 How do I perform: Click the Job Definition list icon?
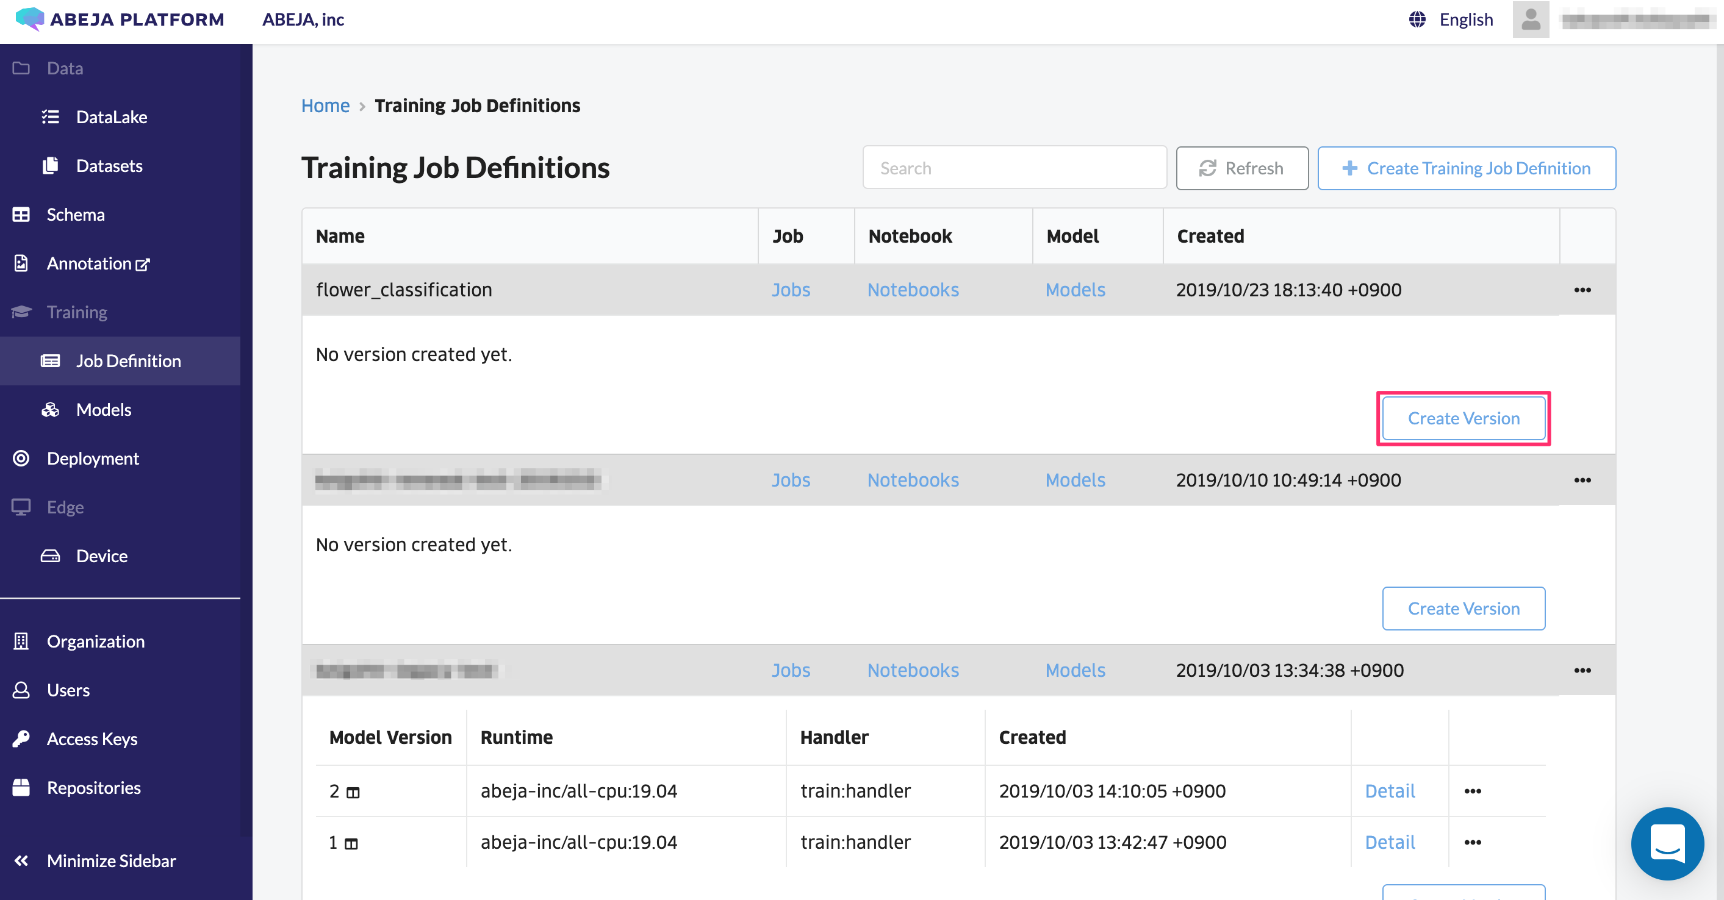[x=50, y=360]
